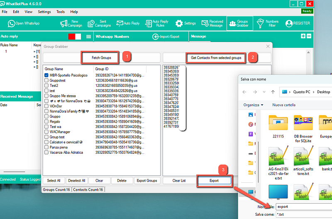
Task: Click the REGISTER user icon
Action: coord(289,24)
